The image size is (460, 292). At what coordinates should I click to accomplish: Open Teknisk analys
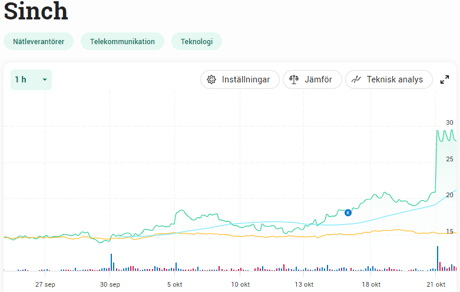pyautogui.click(x=389, y=79)
